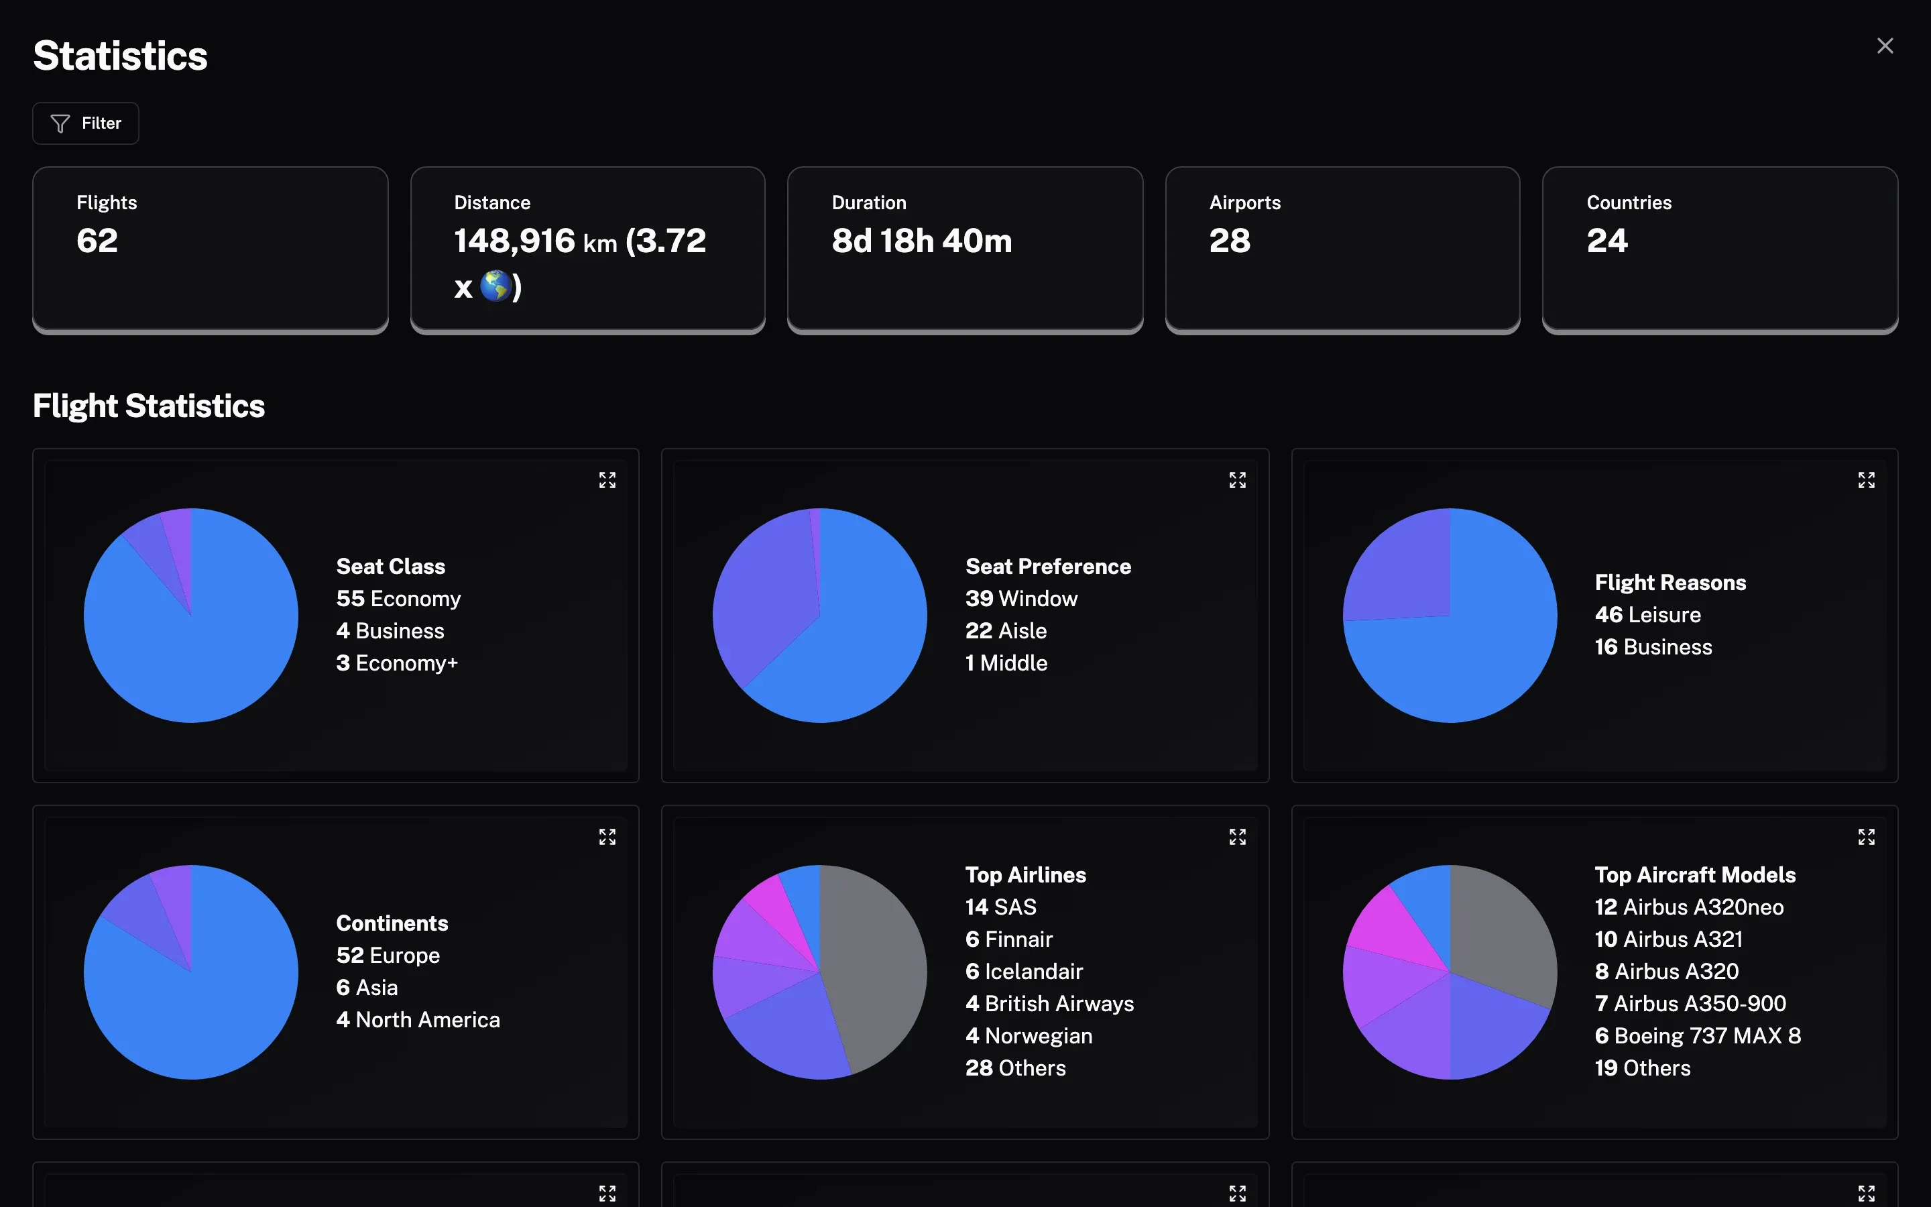This screenshot has width=1931, height=1207.
Task: Click the '16 Business' flight reason entry
Action: point(1653,646)
